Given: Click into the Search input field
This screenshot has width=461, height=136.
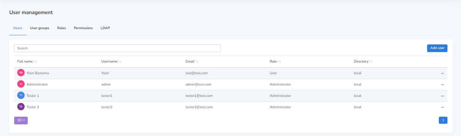Looking at the screenshot, I should pyautogui.click(x=117, y=48).
